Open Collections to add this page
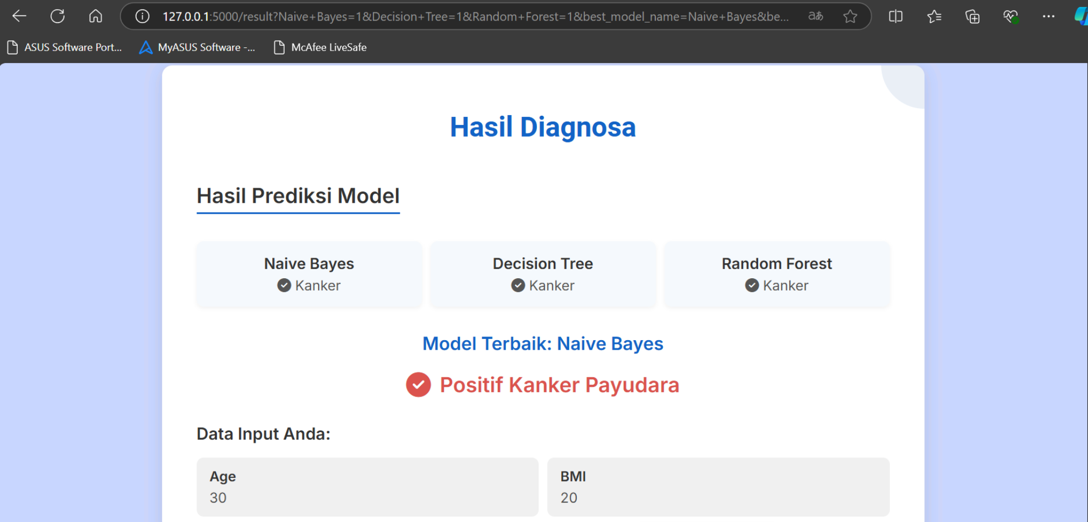The width and height of the screenshot is (1088, 522). (x=972, y=16)
